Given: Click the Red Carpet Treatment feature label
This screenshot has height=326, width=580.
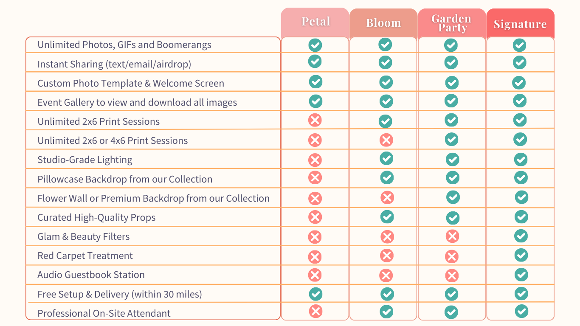Looking at the screenshot, I should coord(85,256).
